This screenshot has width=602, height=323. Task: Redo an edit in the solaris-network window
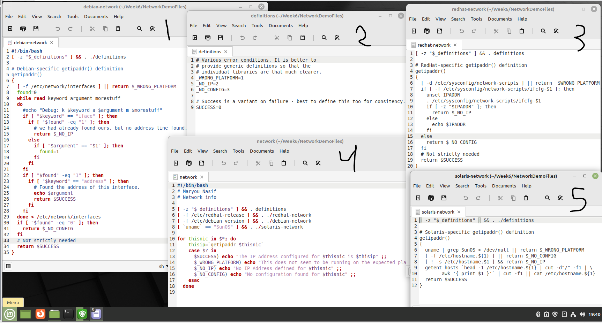point(478,198)
